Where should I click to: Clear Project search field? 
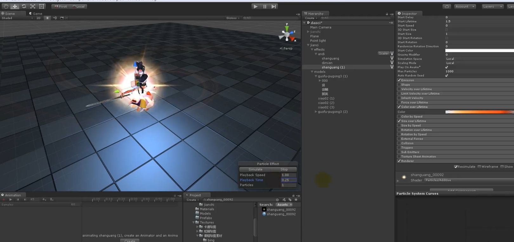[x=277, y=200]
